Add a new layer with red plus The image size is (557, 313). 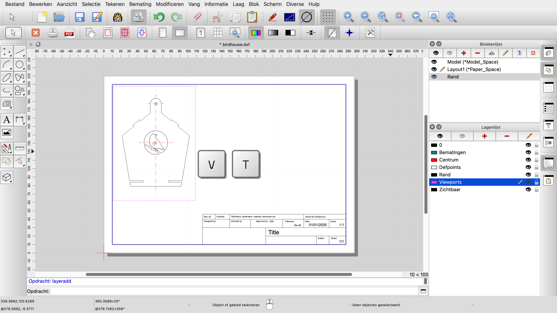pyautogui.click(x=485, y=136)
